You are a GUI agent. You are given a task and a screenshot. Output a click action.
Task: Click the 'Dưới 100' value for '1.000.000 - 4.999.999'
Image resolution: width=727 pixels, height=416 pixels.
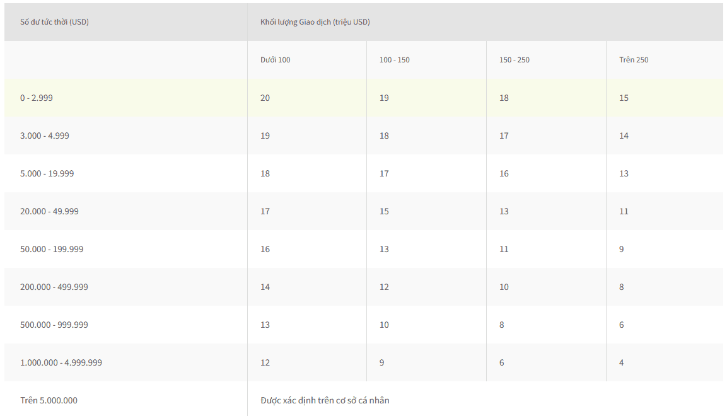pos(265,362)
